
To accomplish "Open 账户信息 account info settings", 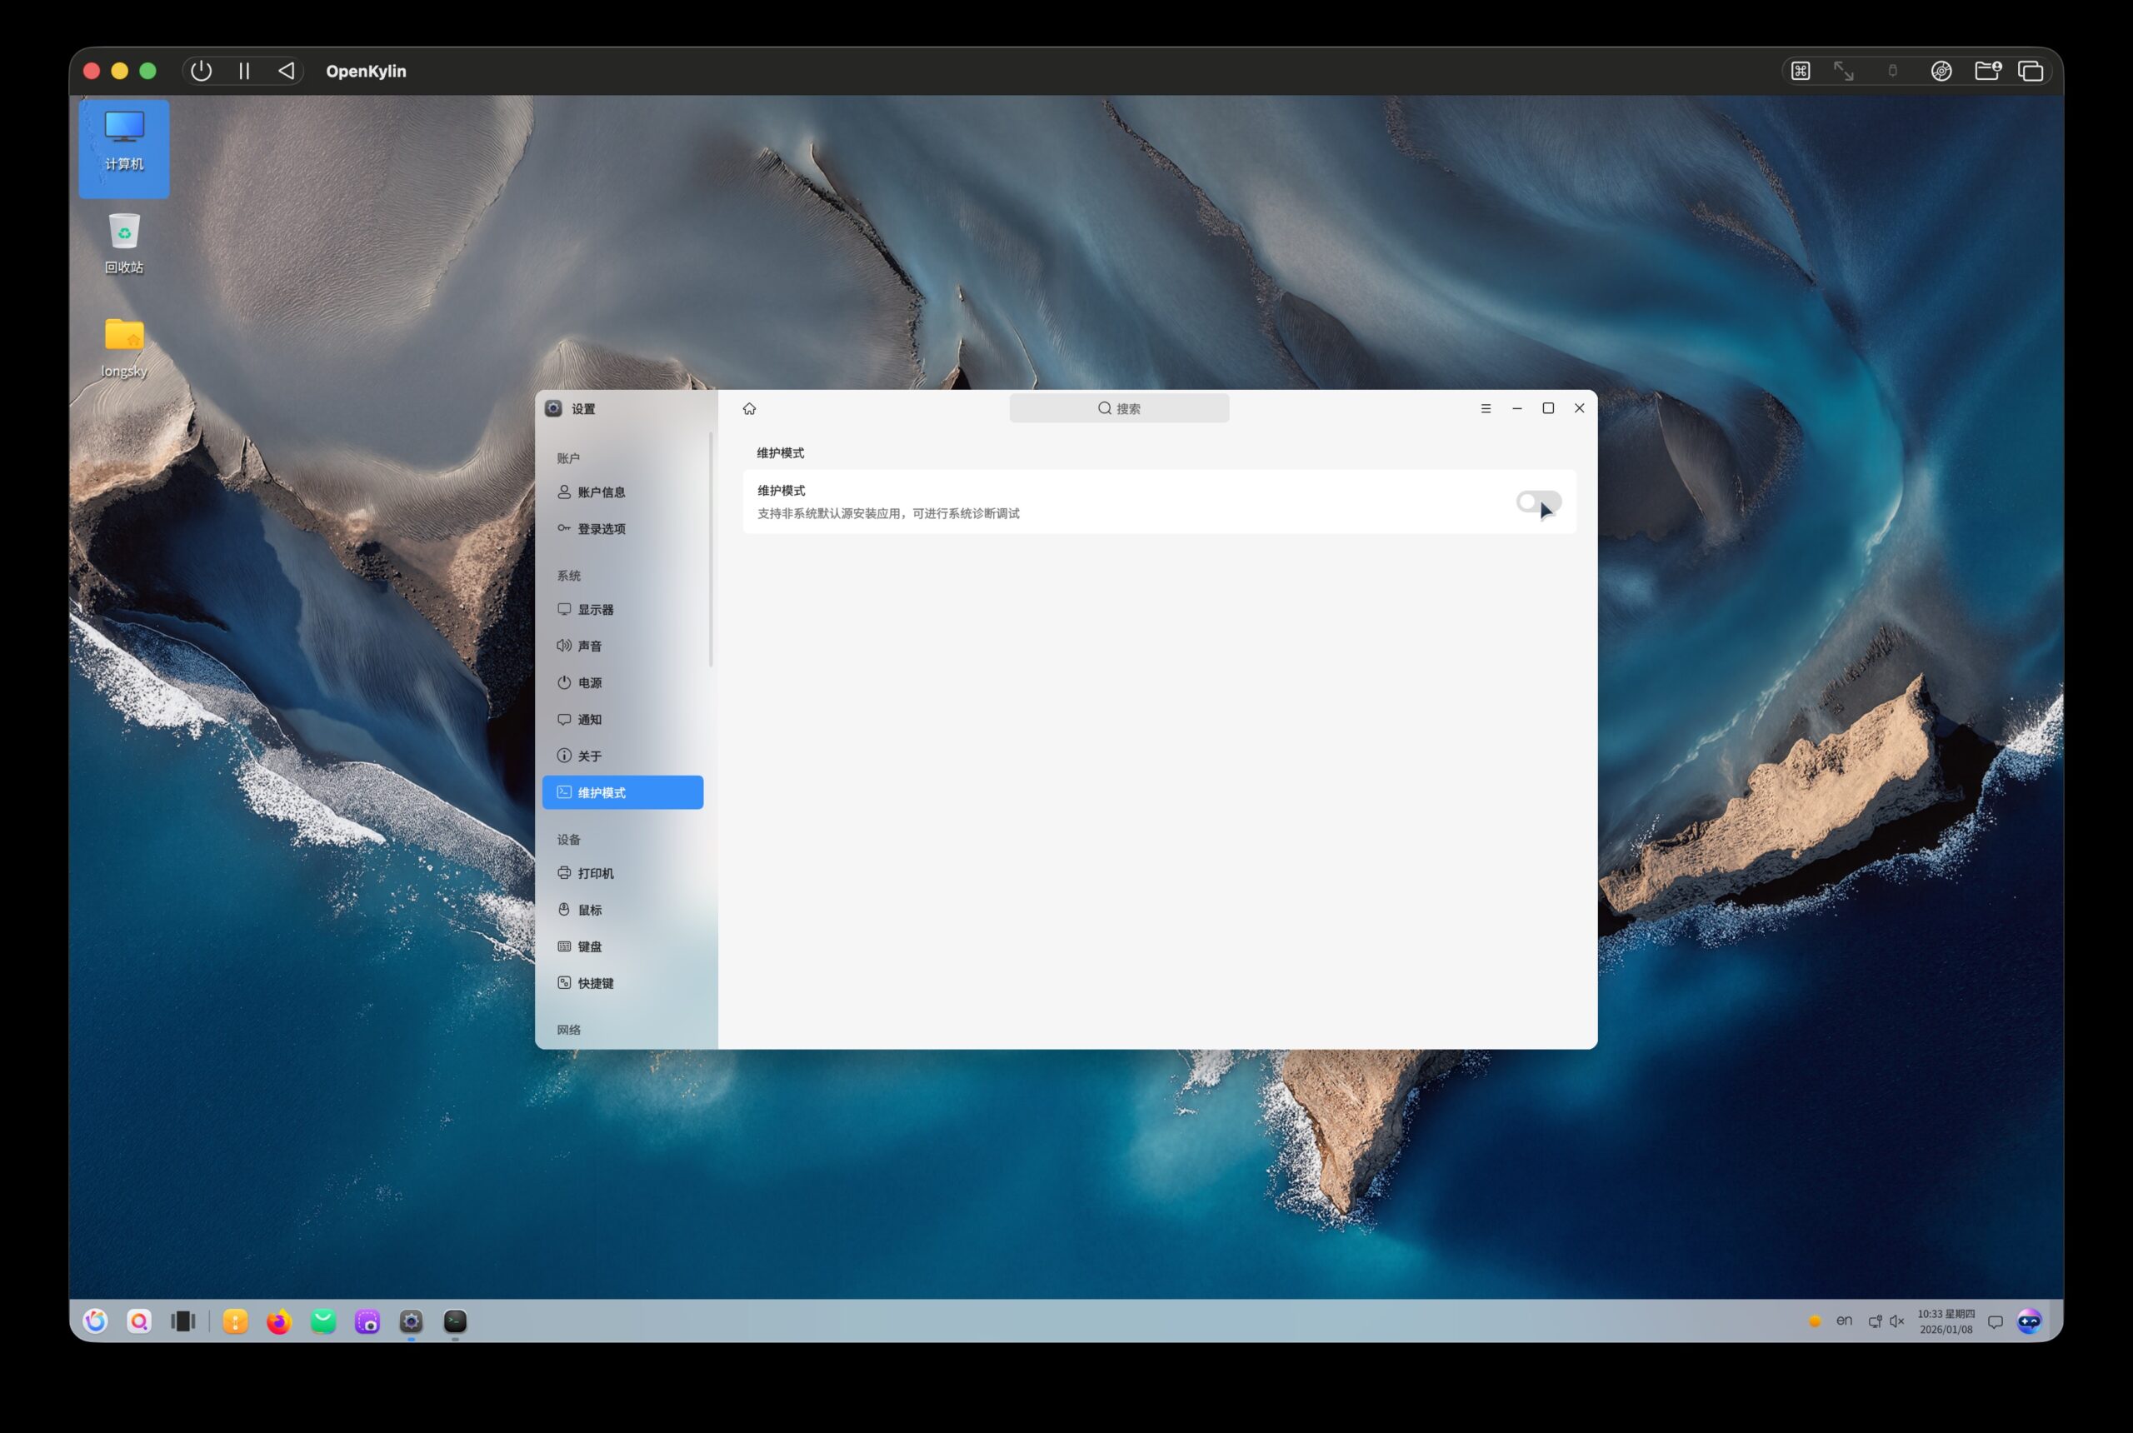I will click(x=601, y=492).
